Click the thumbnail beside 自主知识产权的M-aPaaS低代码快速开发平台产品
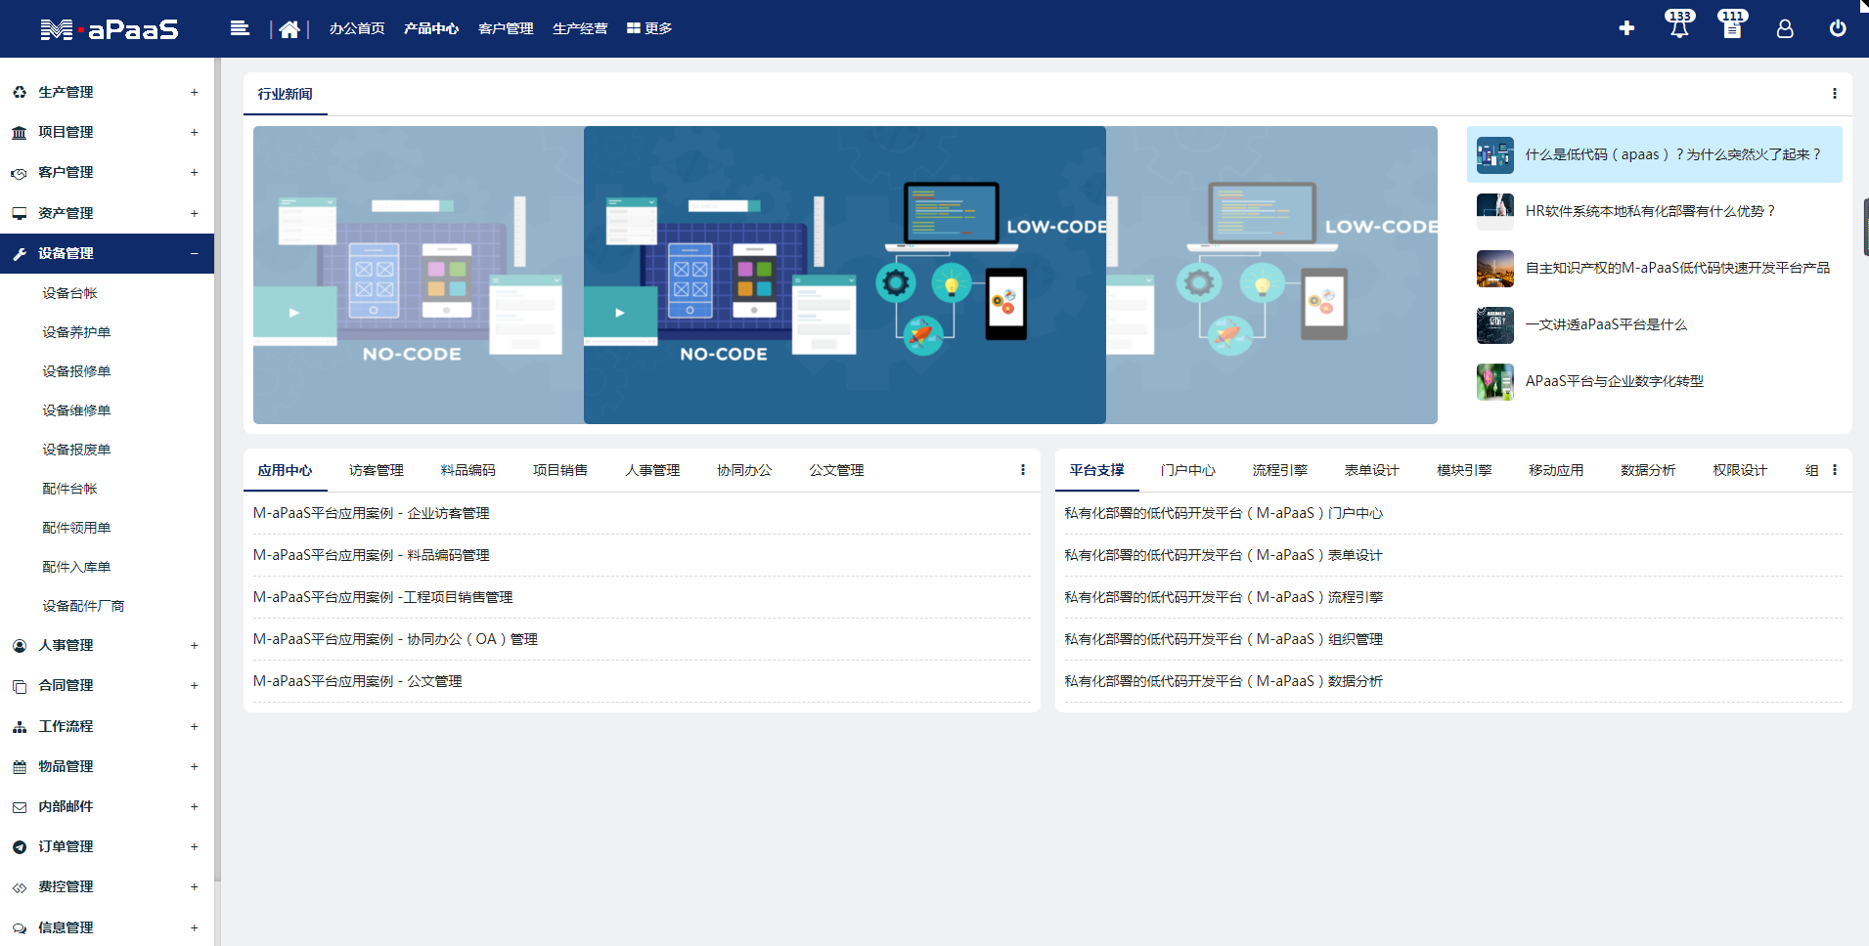Image resolution: width=1869 pixels, height=946 pixels. point(1494,269)
